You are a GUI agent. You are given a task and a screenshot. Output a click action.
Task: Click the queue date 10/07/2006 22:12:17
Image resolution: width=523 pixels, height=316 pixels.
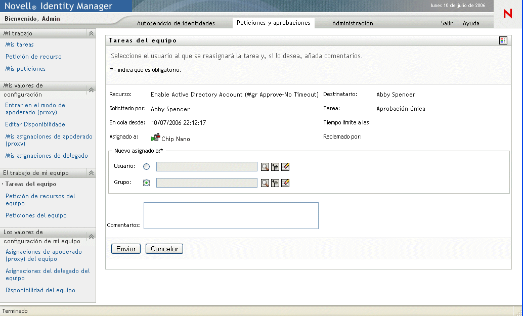(x=179, y=123)
